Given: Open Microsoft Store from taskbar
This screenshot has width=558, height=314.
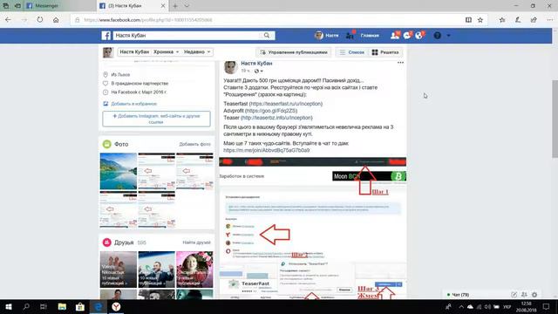Looking at the screenshot, I should pyautogui.click(x=80, y=306).
